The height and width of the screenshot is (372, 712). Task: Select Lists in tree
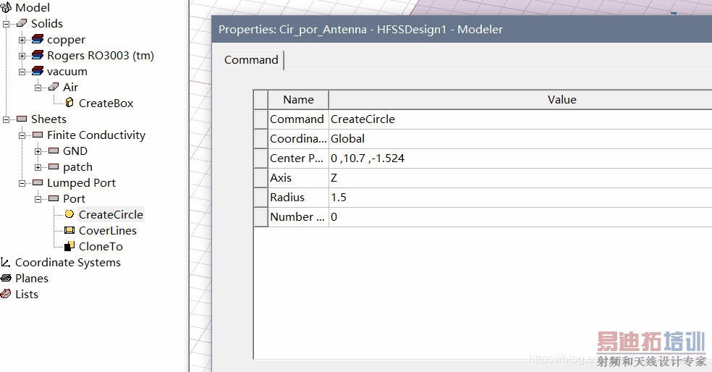point(27,295)
